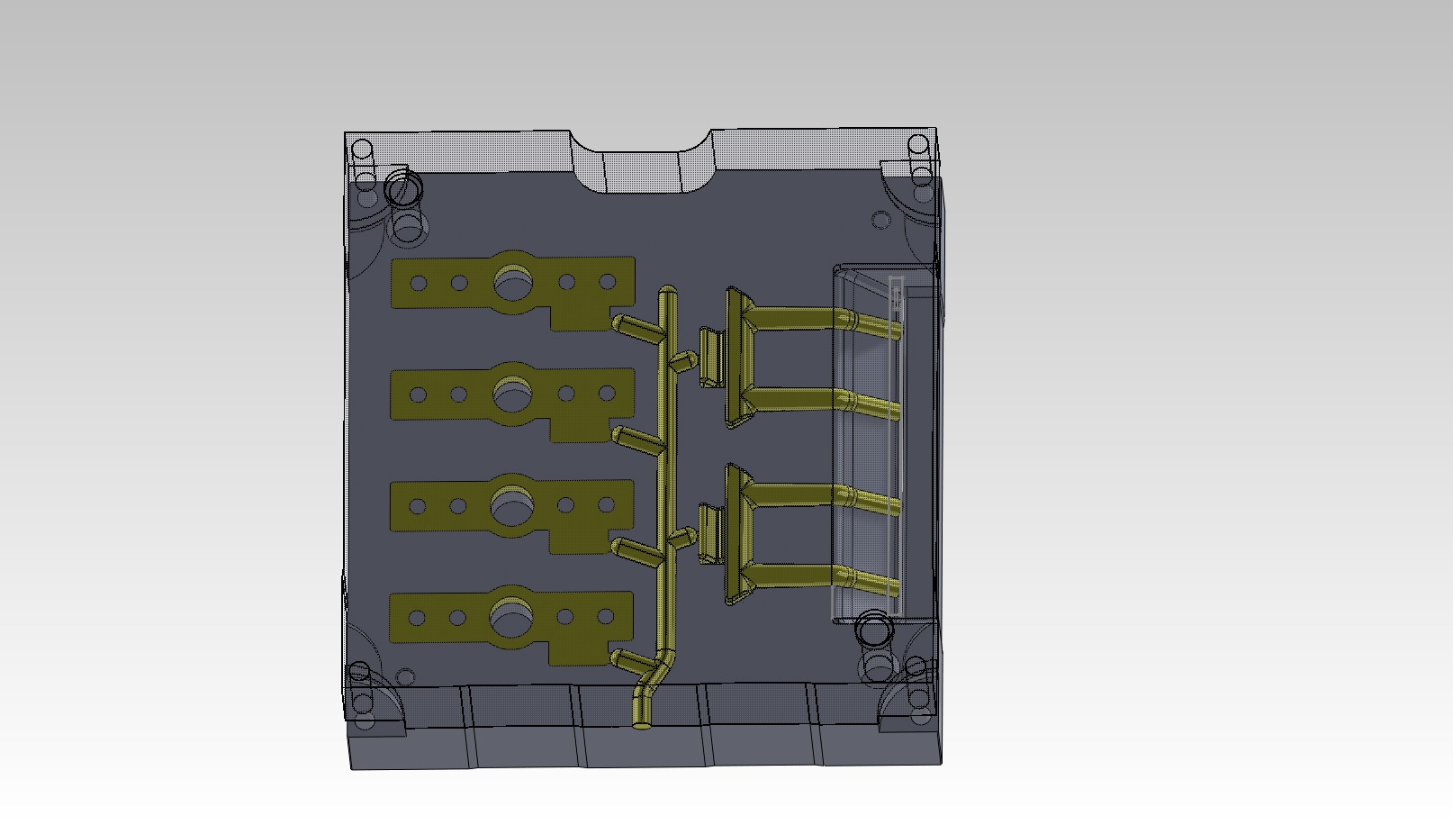1453x825 pixels.
Task: Select the long vertical yellow runner channel
Action: (666, 468)
